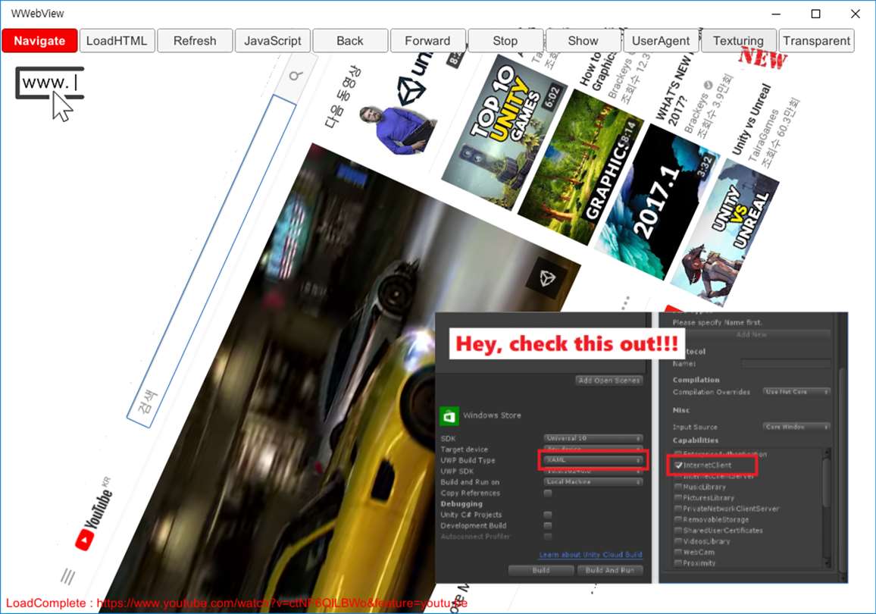The width and height of the screenshot is (876, 614).
Task: Open the Build and Run on dropdown
Action: (x=593, y=481)
